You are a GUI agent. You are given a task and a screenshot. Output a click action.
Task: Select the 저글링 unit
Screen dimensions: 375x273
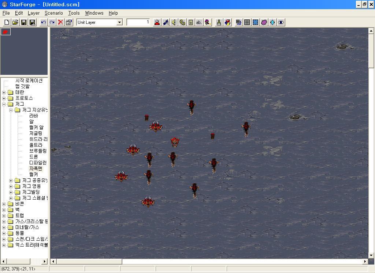point(36,133)
